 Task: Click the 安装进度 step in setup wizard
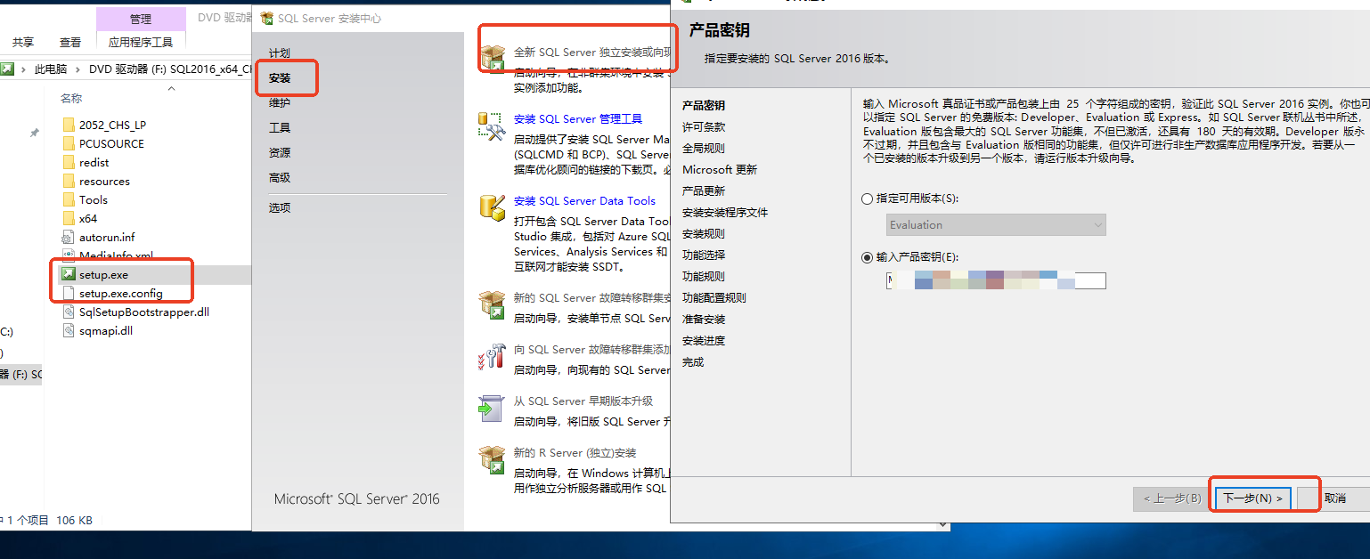click(x=704, y=341)
